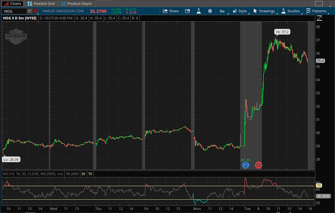Click the beaker quick-study icon in toolbar
Screen dimensions: 335x213
(198, 11)
